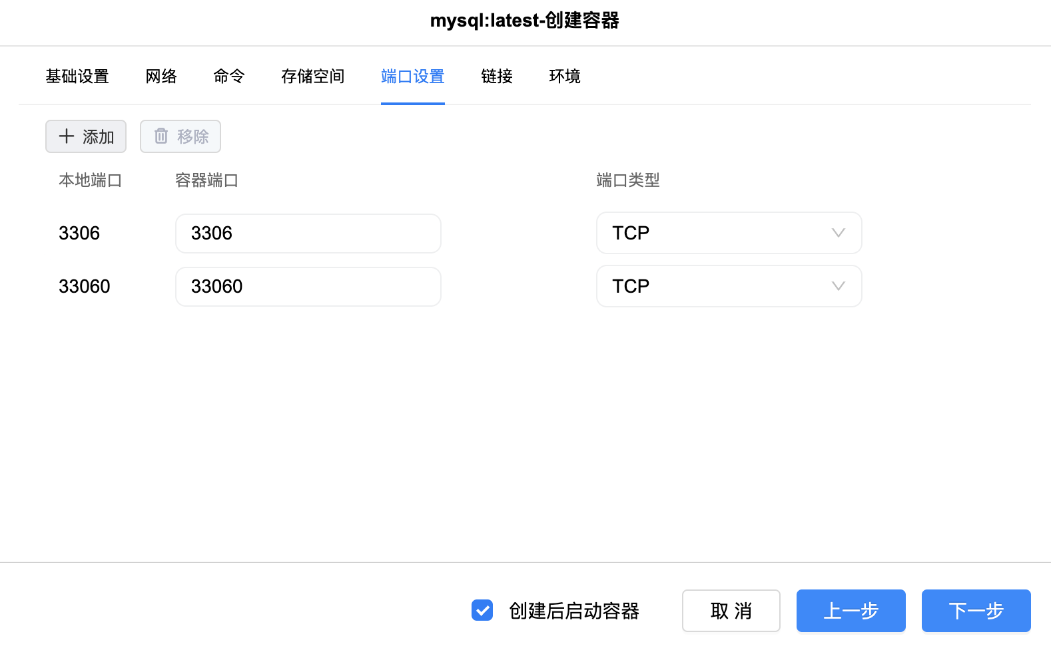
Task: Open the 环境 tab
Action: point(565,77)
